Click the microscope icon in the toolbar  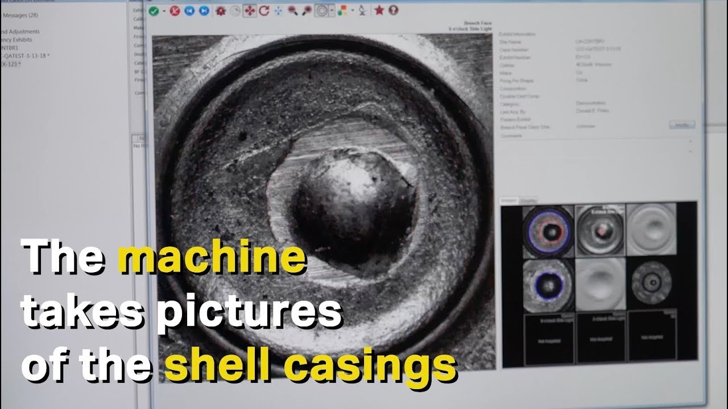pos(362,11)
